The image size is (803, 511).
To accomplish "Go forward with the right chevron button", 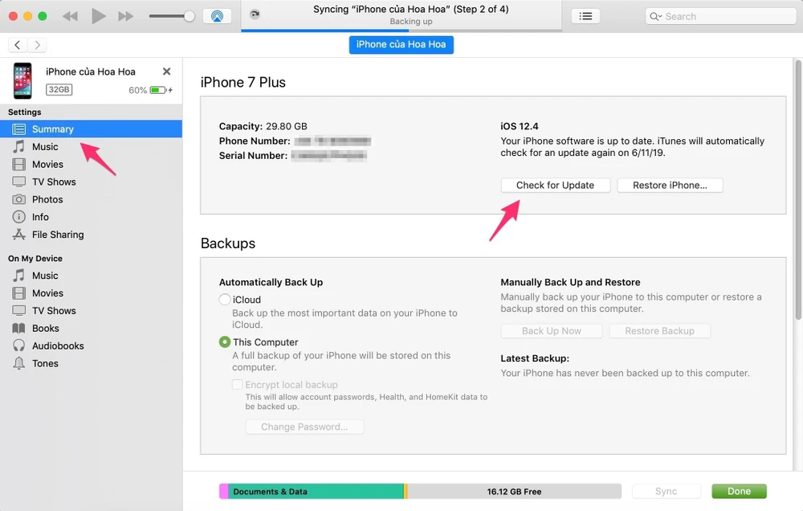I will [x=37, y=45].
